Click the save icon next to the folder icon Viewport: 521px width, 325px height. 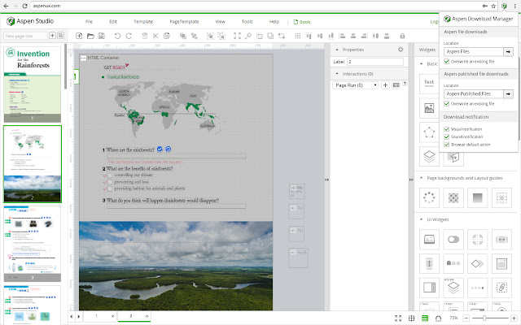pyautogui.click(x=102, y=36)
